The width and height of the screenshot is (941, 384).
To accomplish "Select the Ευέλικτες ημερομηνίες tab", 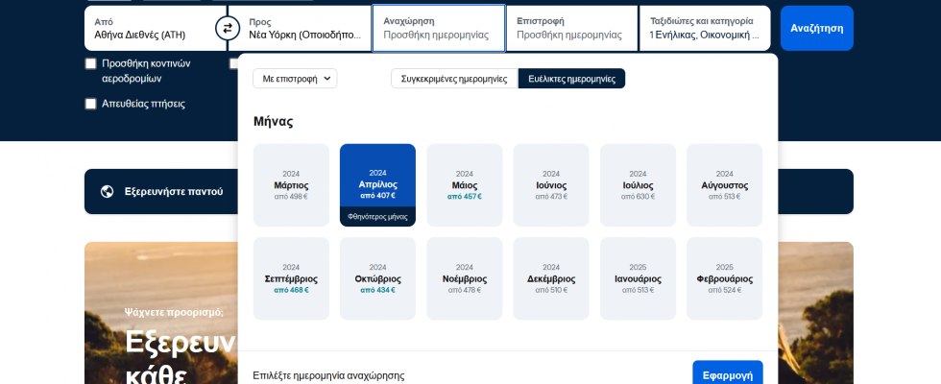I will pyautogui.click(x=571, y=79).
